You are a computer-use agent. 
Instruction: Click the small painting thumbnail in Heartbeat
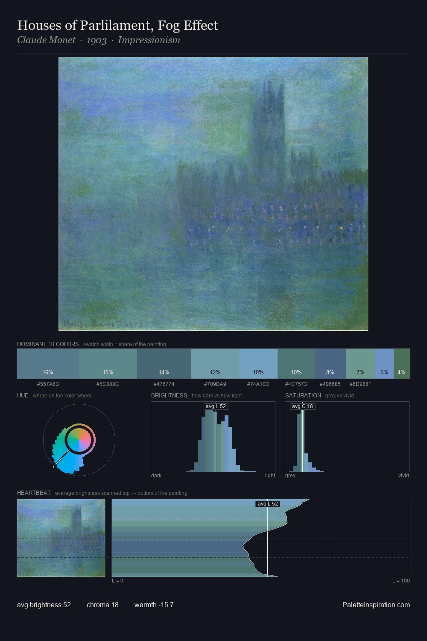coord(61,538)
